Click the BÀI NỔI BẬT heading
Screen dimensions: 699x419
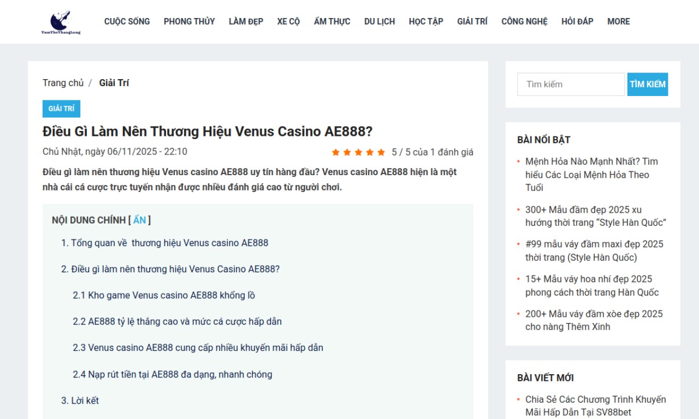544,140
